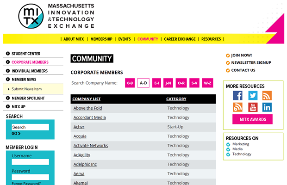Image resolution: width=287 pixels, height=185 pixels.
Task: Filter companies by S-V
Action: click(194, 83)
